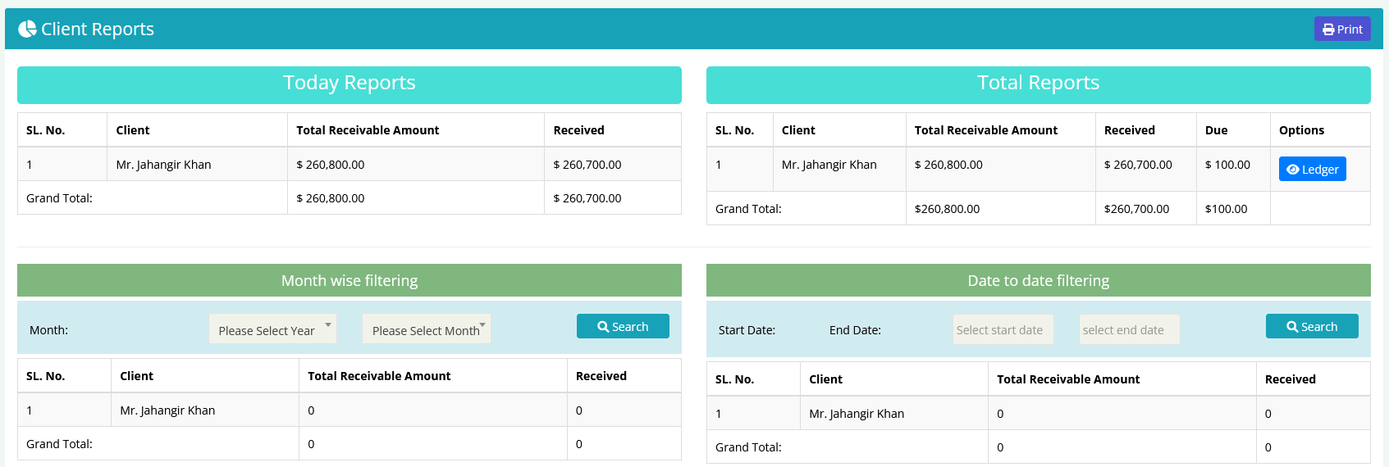
Task: Open the Please Select Year dropdown
Action: 272,329
